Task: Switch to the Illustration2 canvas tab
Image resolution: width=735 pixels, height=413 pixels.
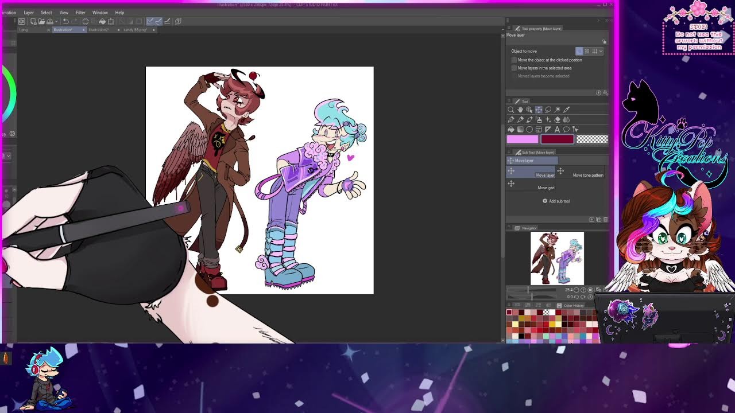Action: coord(103,30)
